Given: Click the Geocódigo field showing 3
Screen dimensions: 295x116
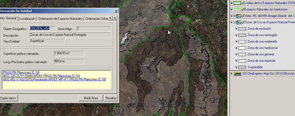Looking at the screenshot, I should [x=94, y=29].
